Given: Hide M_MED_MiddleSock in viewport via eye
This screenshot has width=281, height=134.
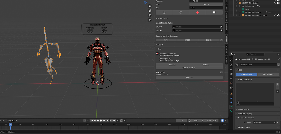Looking at the screenshot, I should coord(275,3).
